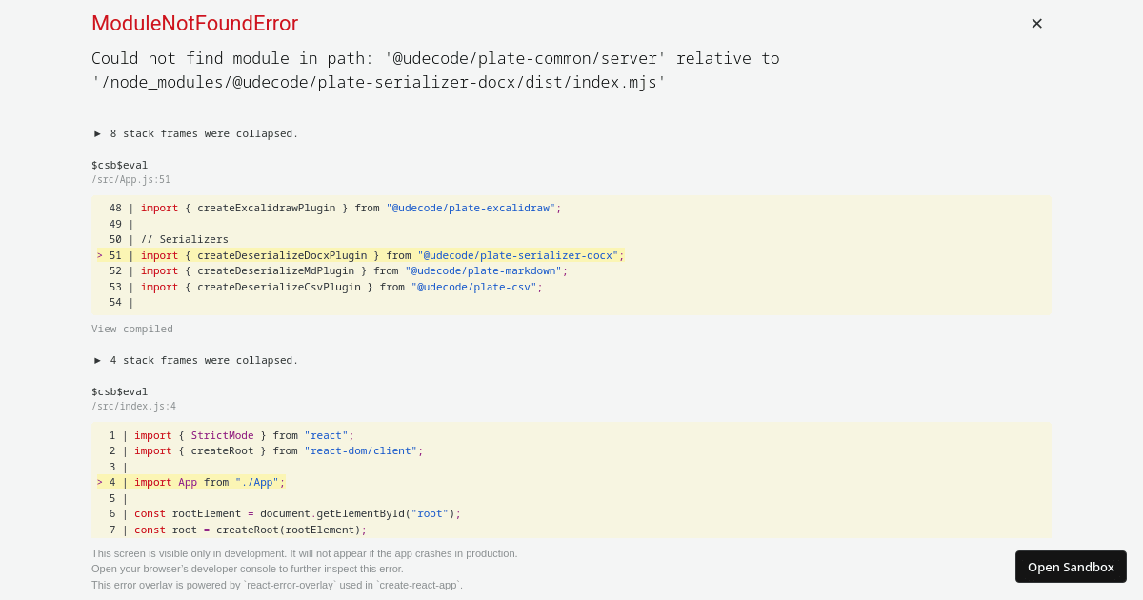This screenshot has width=1143, height=600.
Task: Click the @udecode/plate-markdown import string
Action: [x=482, y=270]
